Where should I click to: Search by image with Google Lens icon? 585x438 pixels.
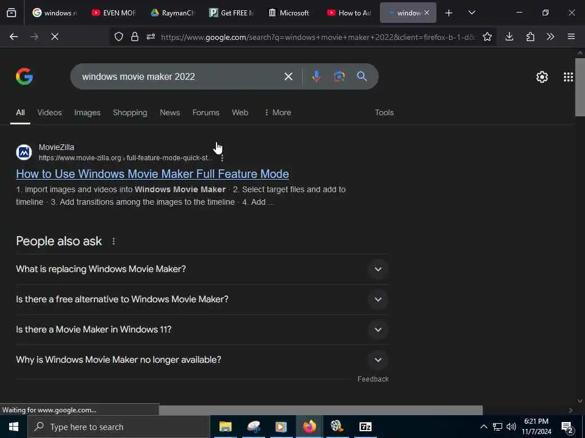click(x=339, y=76)
